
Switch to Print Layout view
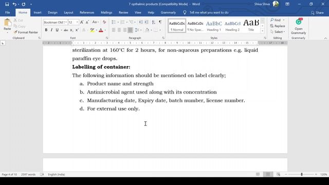[268, 174]
